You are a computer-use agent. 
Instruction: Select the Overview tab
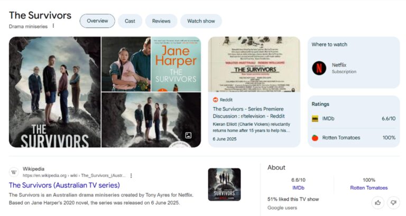97,21
